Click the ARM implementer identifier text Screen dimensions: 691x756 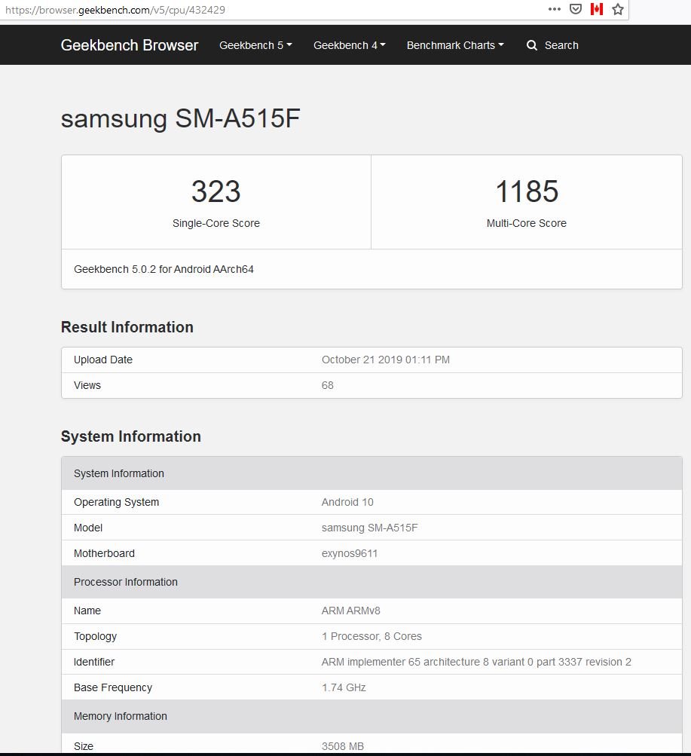(476, 662)
